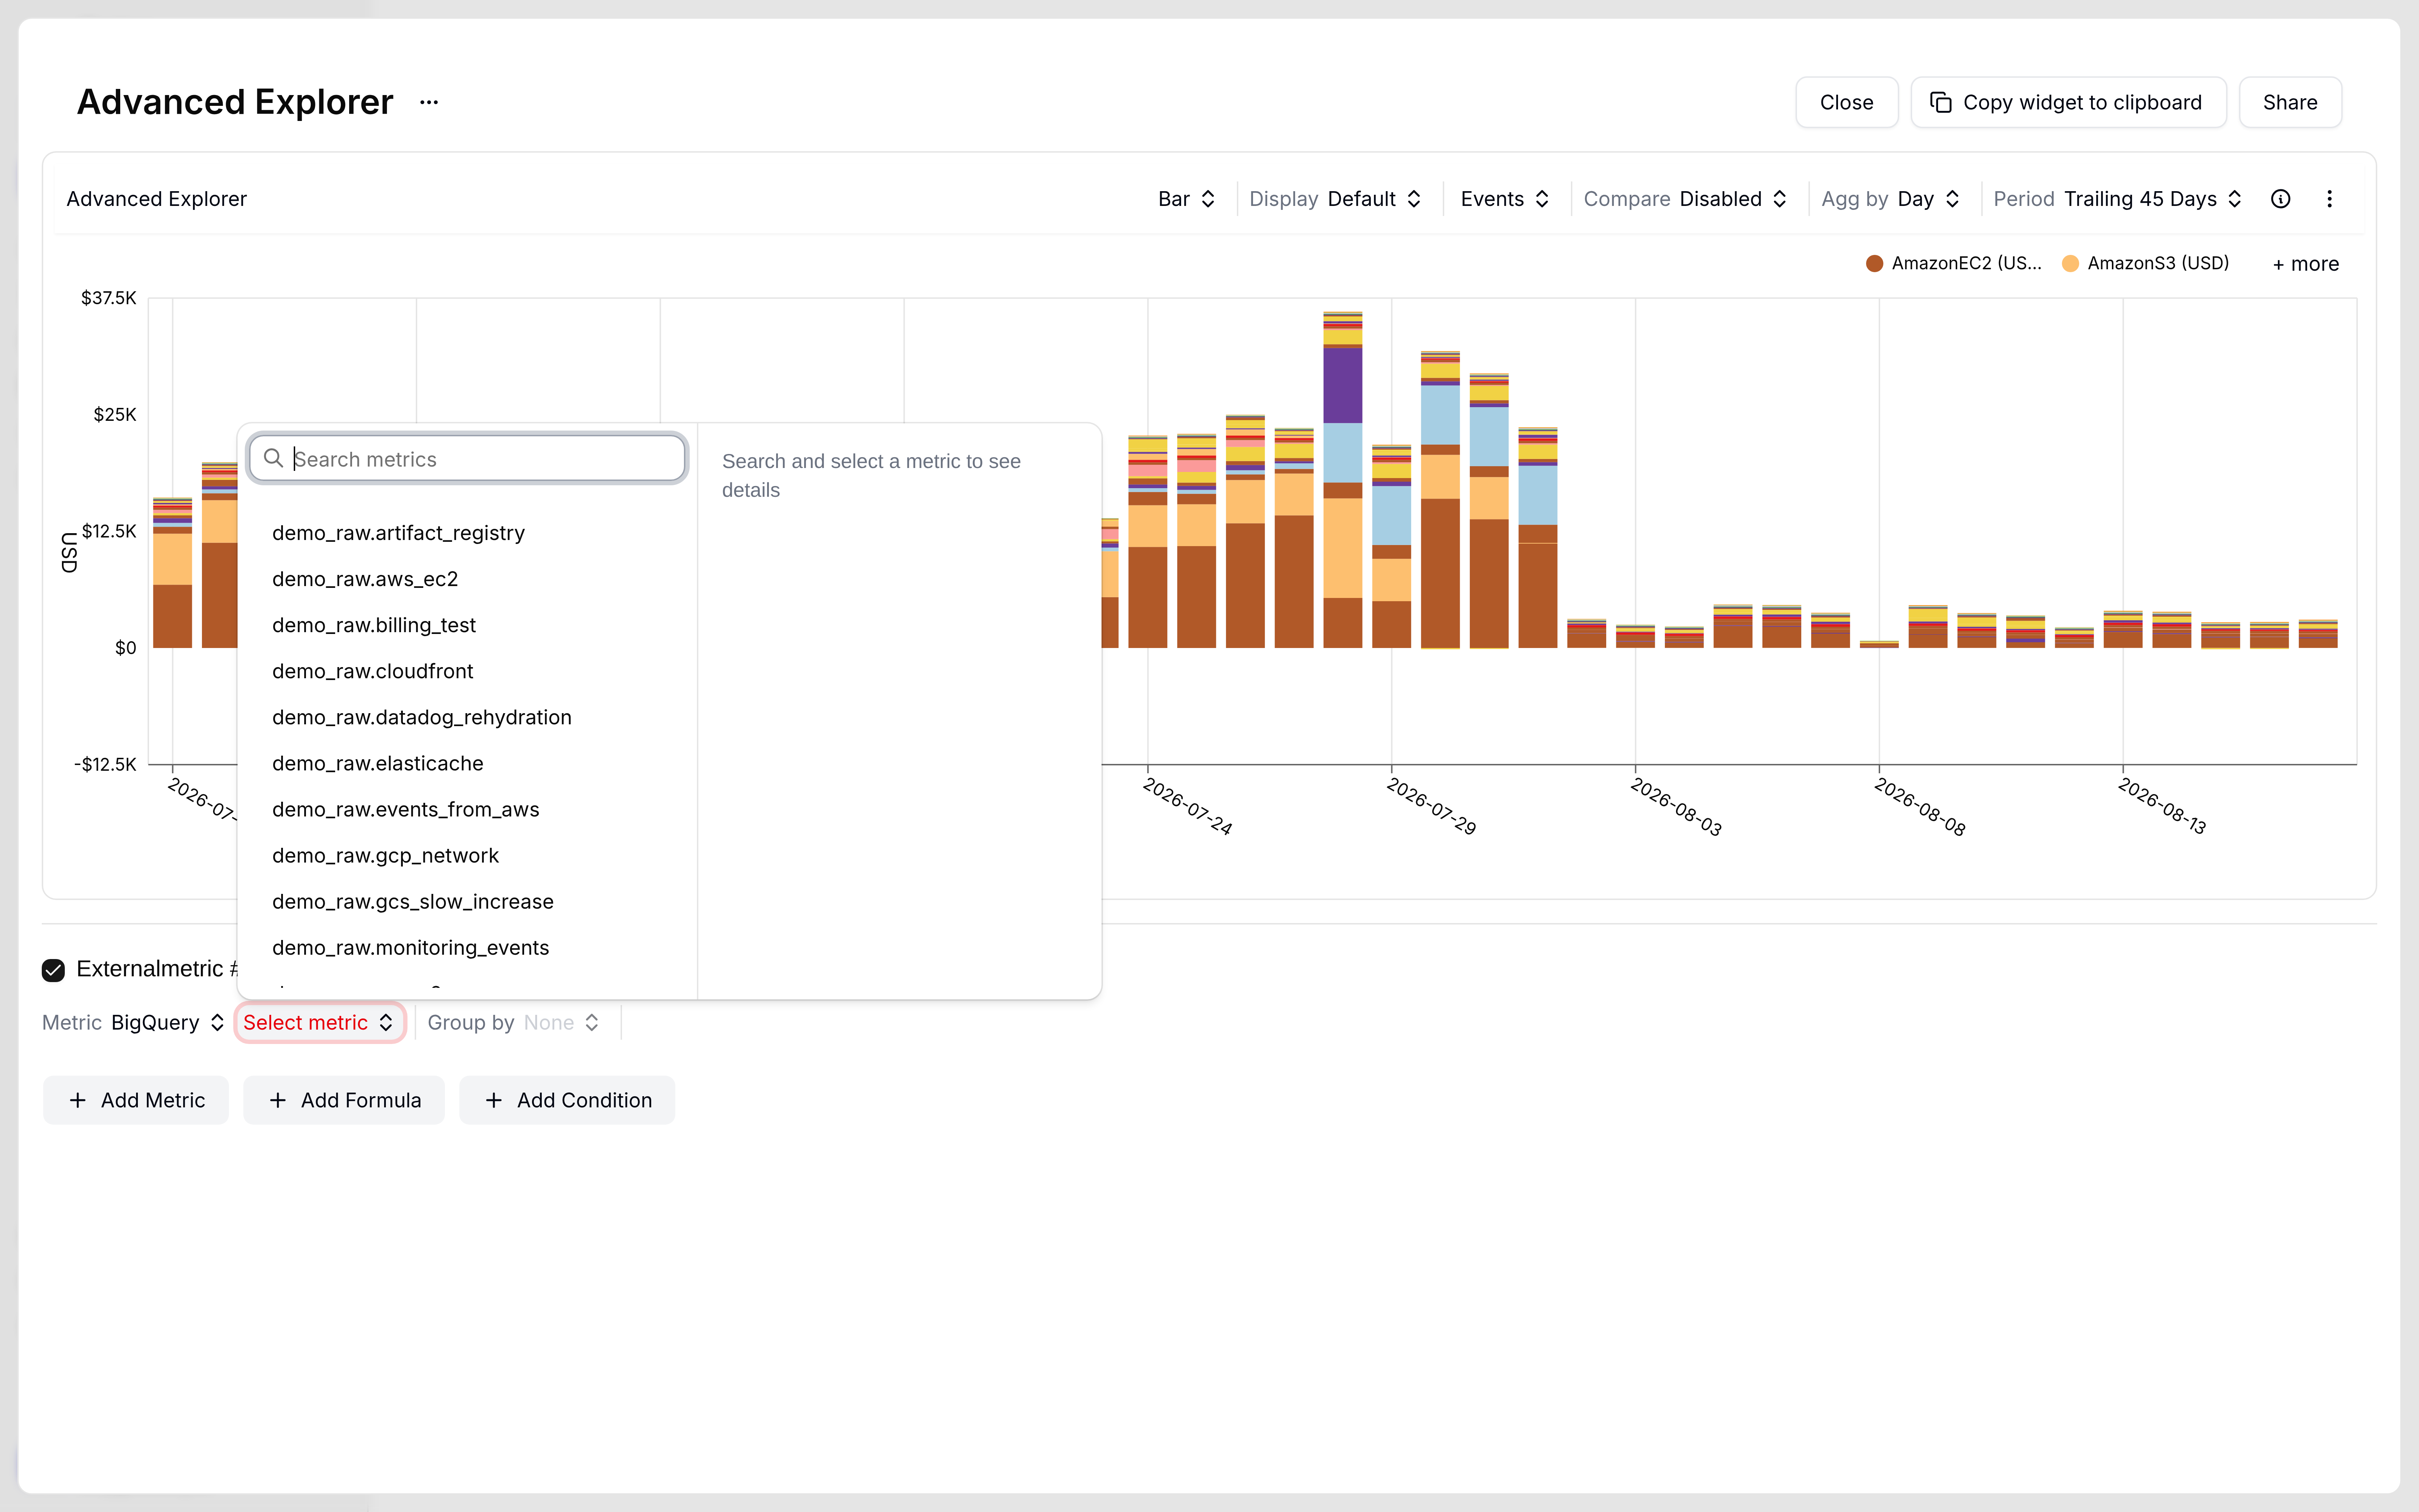This screenshot has height=1512, width=2419.
Task: Choose demo_raw.monitoring_events metric
Action: [x=467, y=947]
